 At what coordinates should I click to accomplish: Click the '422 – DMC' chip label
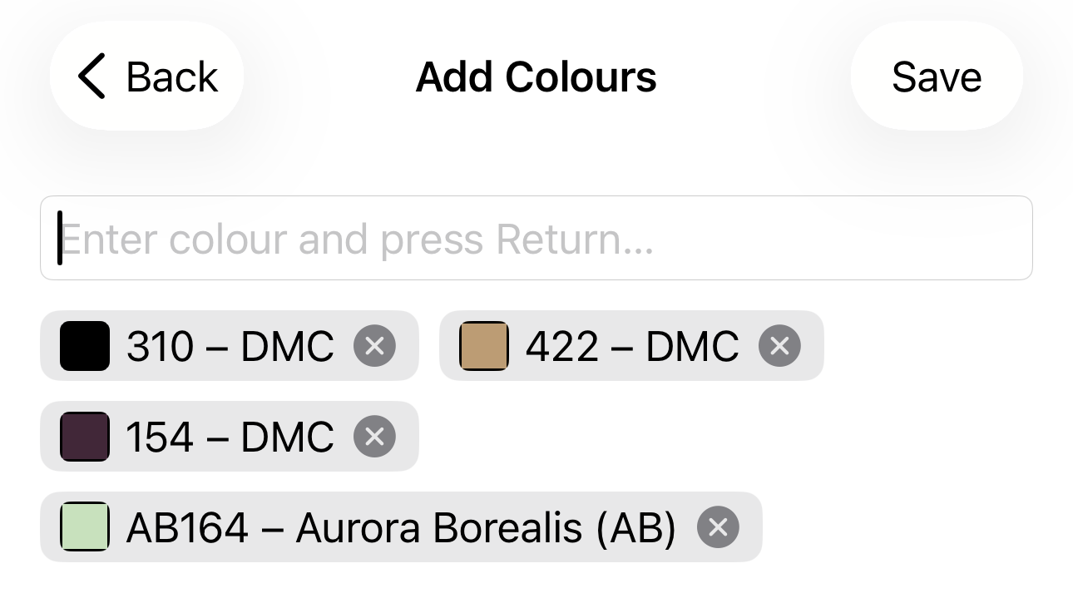[632, 346]
